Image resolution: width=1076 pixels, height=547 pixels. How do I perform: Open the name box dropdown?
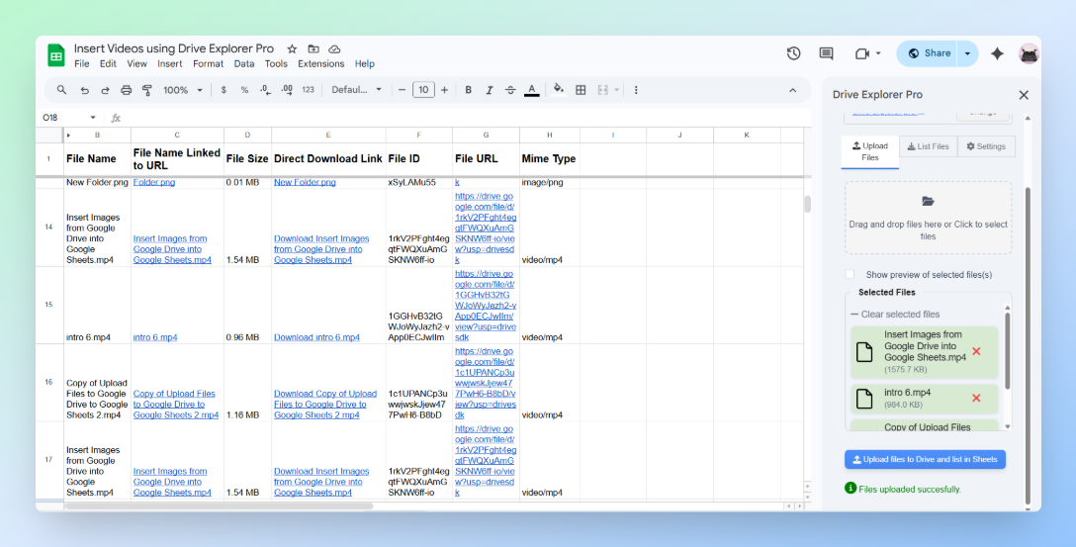pos(93,118)
